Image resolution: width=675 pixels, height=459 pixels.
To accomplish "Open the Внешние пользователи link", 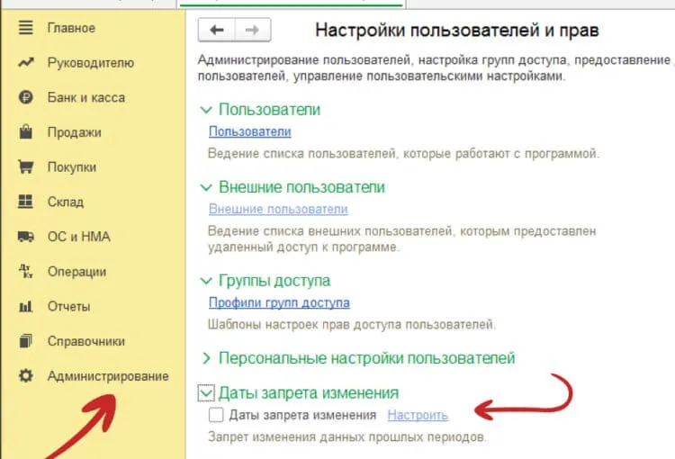I will (x=278, y=209).
